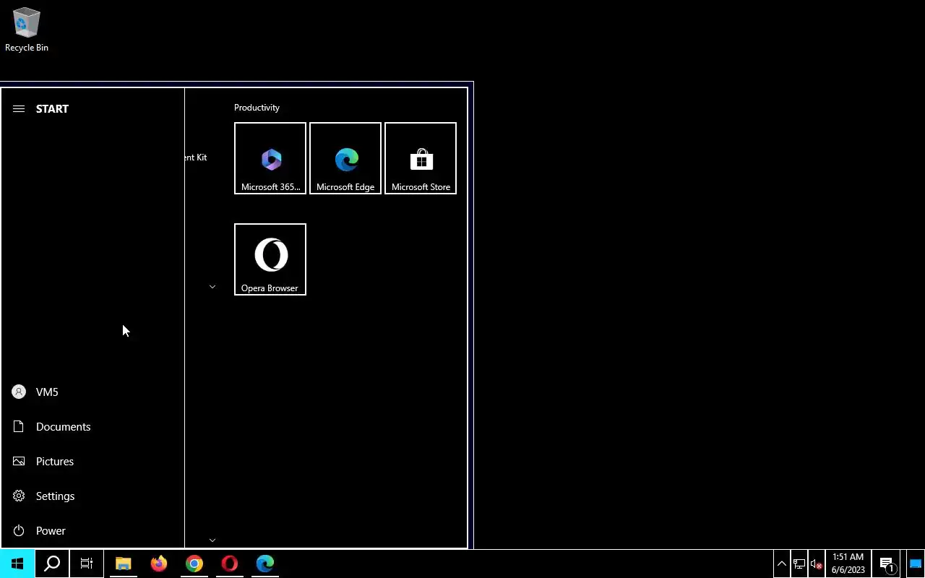
Task: Show hidden system tray icons
Action: click(781, 564)
